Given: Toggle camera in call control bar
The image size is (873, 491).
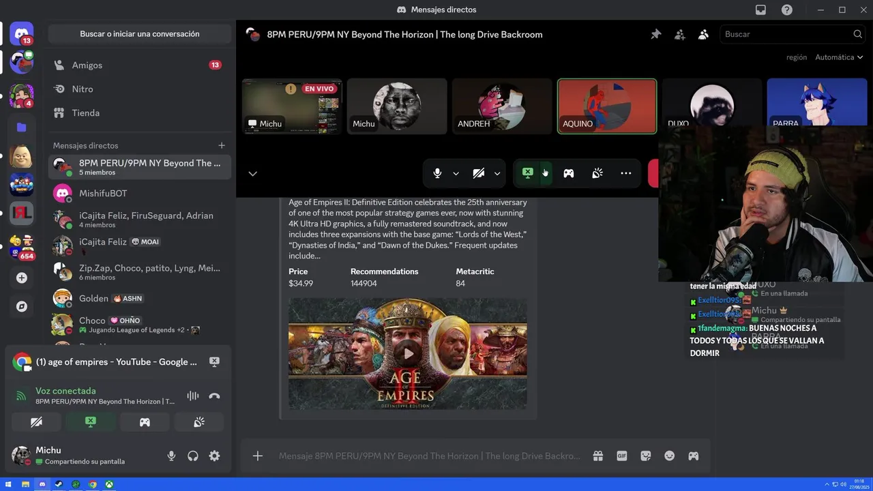Looking at the screenshot, I should (478, 173).
